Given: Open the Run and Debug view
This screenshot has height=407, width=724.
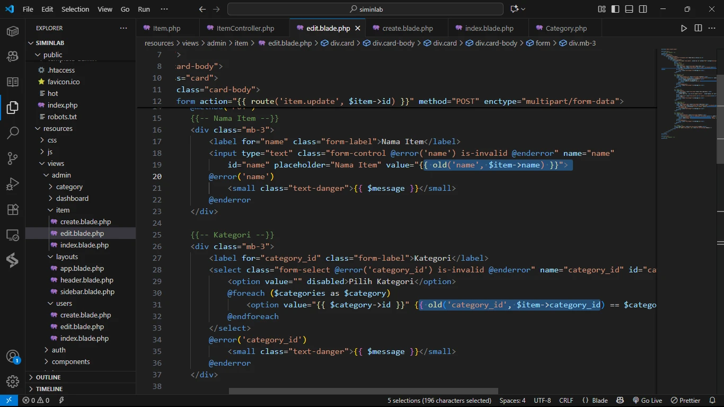Looking at the screenshot, I should [x=13, y=184].
